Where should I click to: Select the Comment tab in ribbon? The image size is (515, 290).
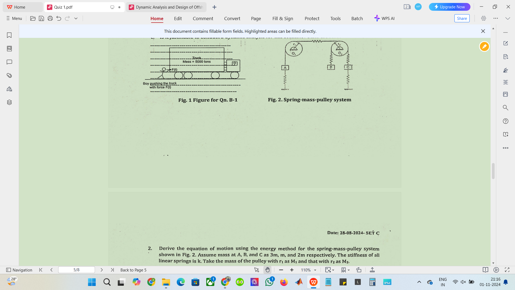(203, 19)
